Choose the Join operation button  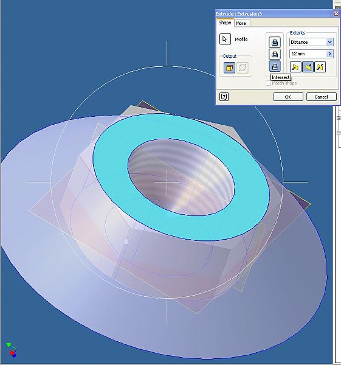pos(275,42)
